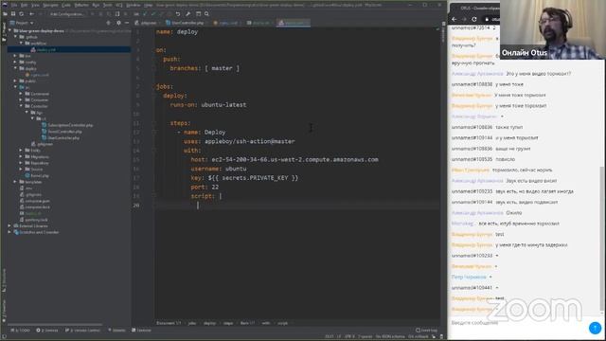
Task: Toggle fold marker beside the 'steps:' line
Action: point(154,123)
